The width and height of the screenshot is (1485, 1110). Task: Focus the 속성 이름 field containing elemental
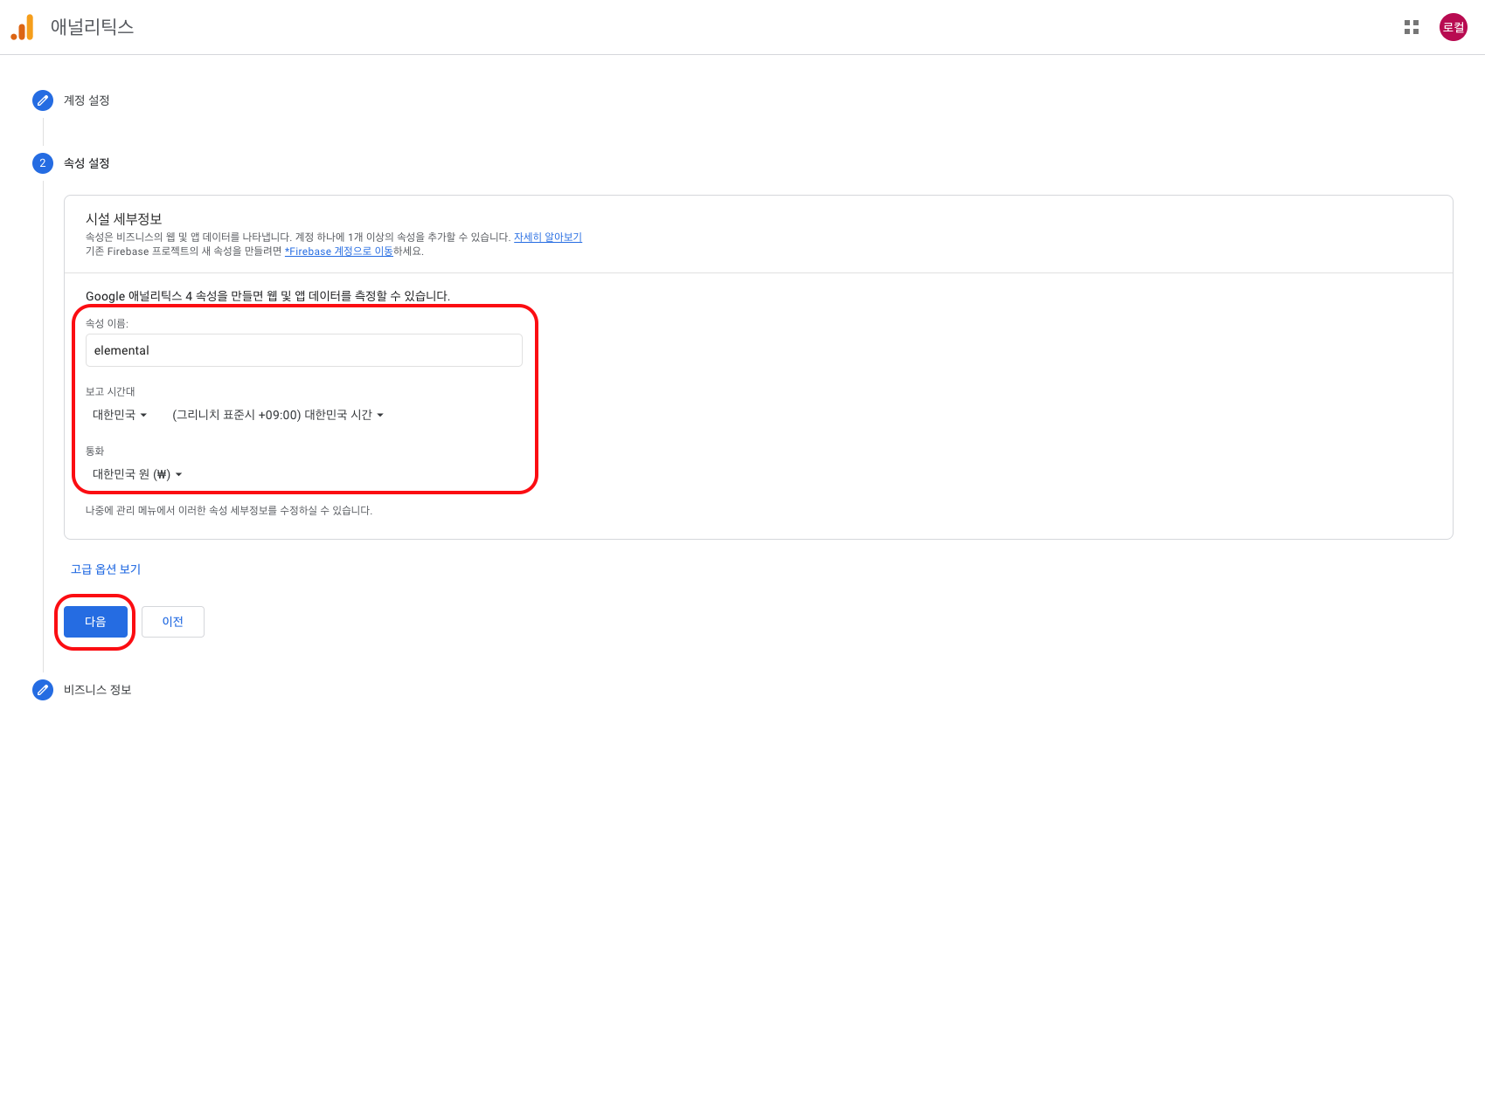point(303,350)
